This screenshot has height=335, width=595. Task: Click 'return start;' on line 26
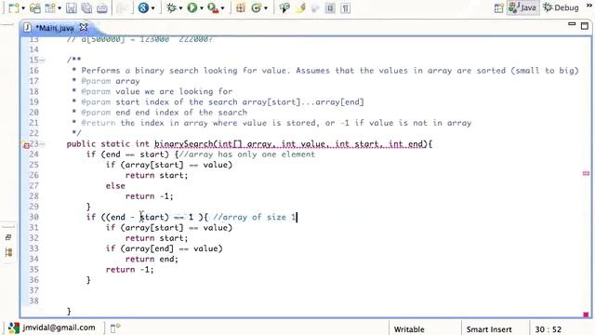tap(156, 176)
